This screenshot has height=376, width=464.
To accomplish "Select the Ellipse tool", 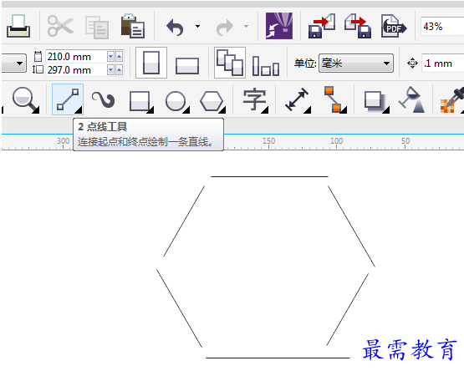I will 177,101.
